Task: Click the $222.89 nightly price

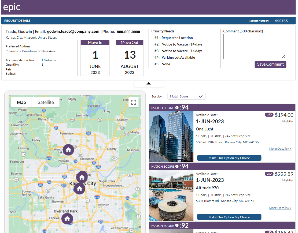Action: click(x=284, y=174)
